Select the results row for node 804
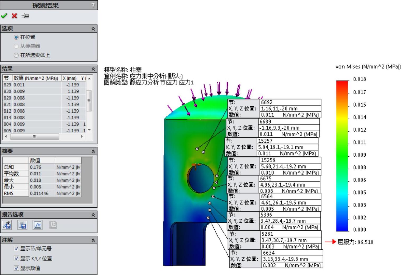 (x=44, y=124)
